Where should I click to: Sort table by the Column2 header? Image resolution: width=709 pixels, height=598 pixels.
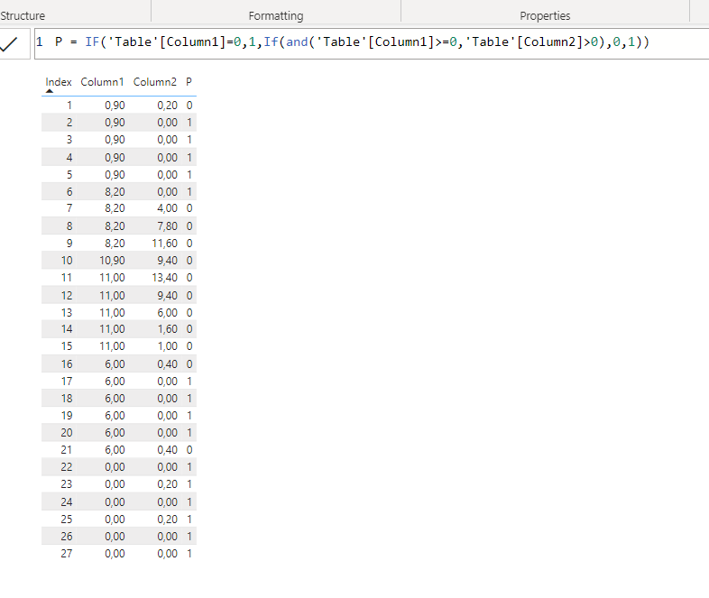(154, 82)
